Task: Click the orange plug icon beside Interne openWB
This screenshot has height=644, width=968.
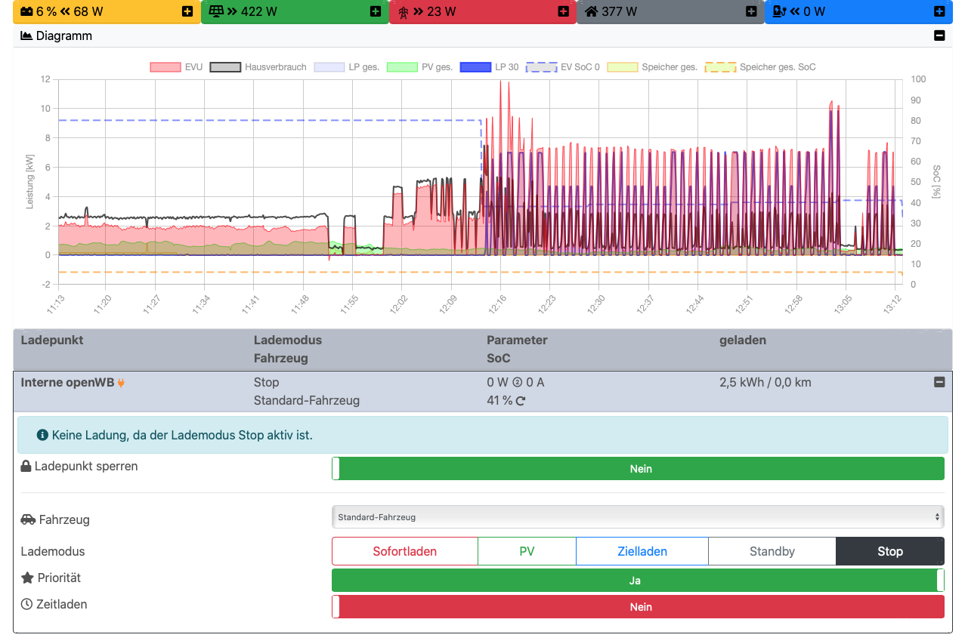Action: (121, 383)
